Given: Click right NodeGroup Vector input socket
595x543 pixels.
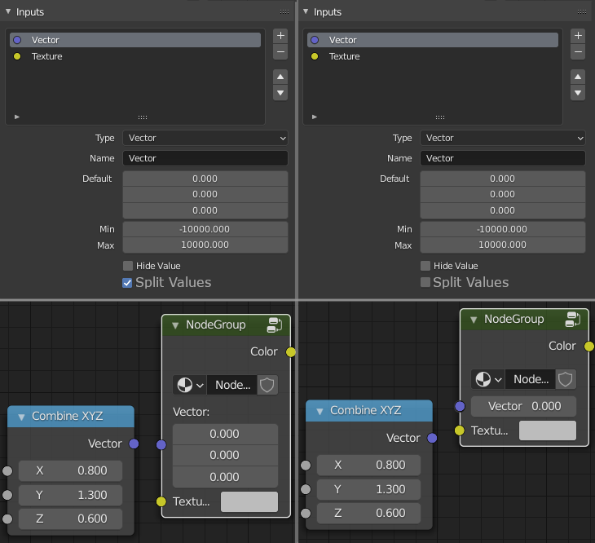Looking at the screenshot, I should (460, 406).
